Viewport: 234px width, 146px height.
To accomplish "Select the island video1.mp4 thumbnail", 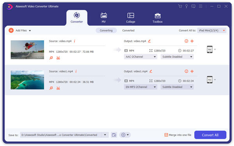I will click(x=27, y=80).
